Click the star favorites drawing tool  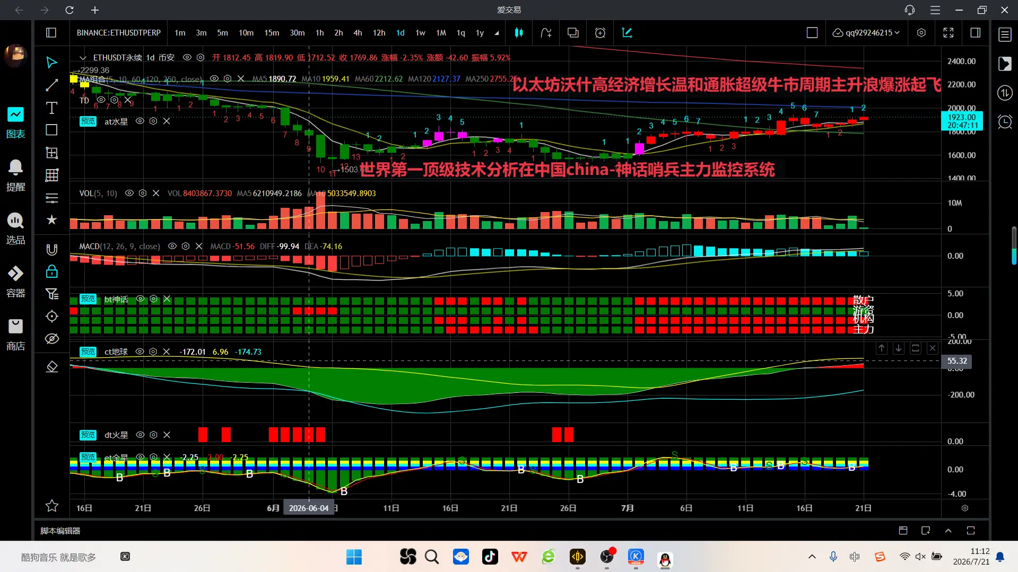click(x=51, y=220)
